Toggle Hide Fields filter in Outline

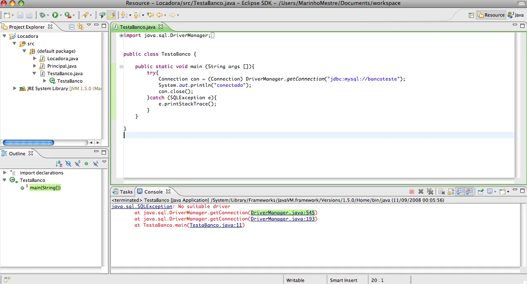click(68, 164)
